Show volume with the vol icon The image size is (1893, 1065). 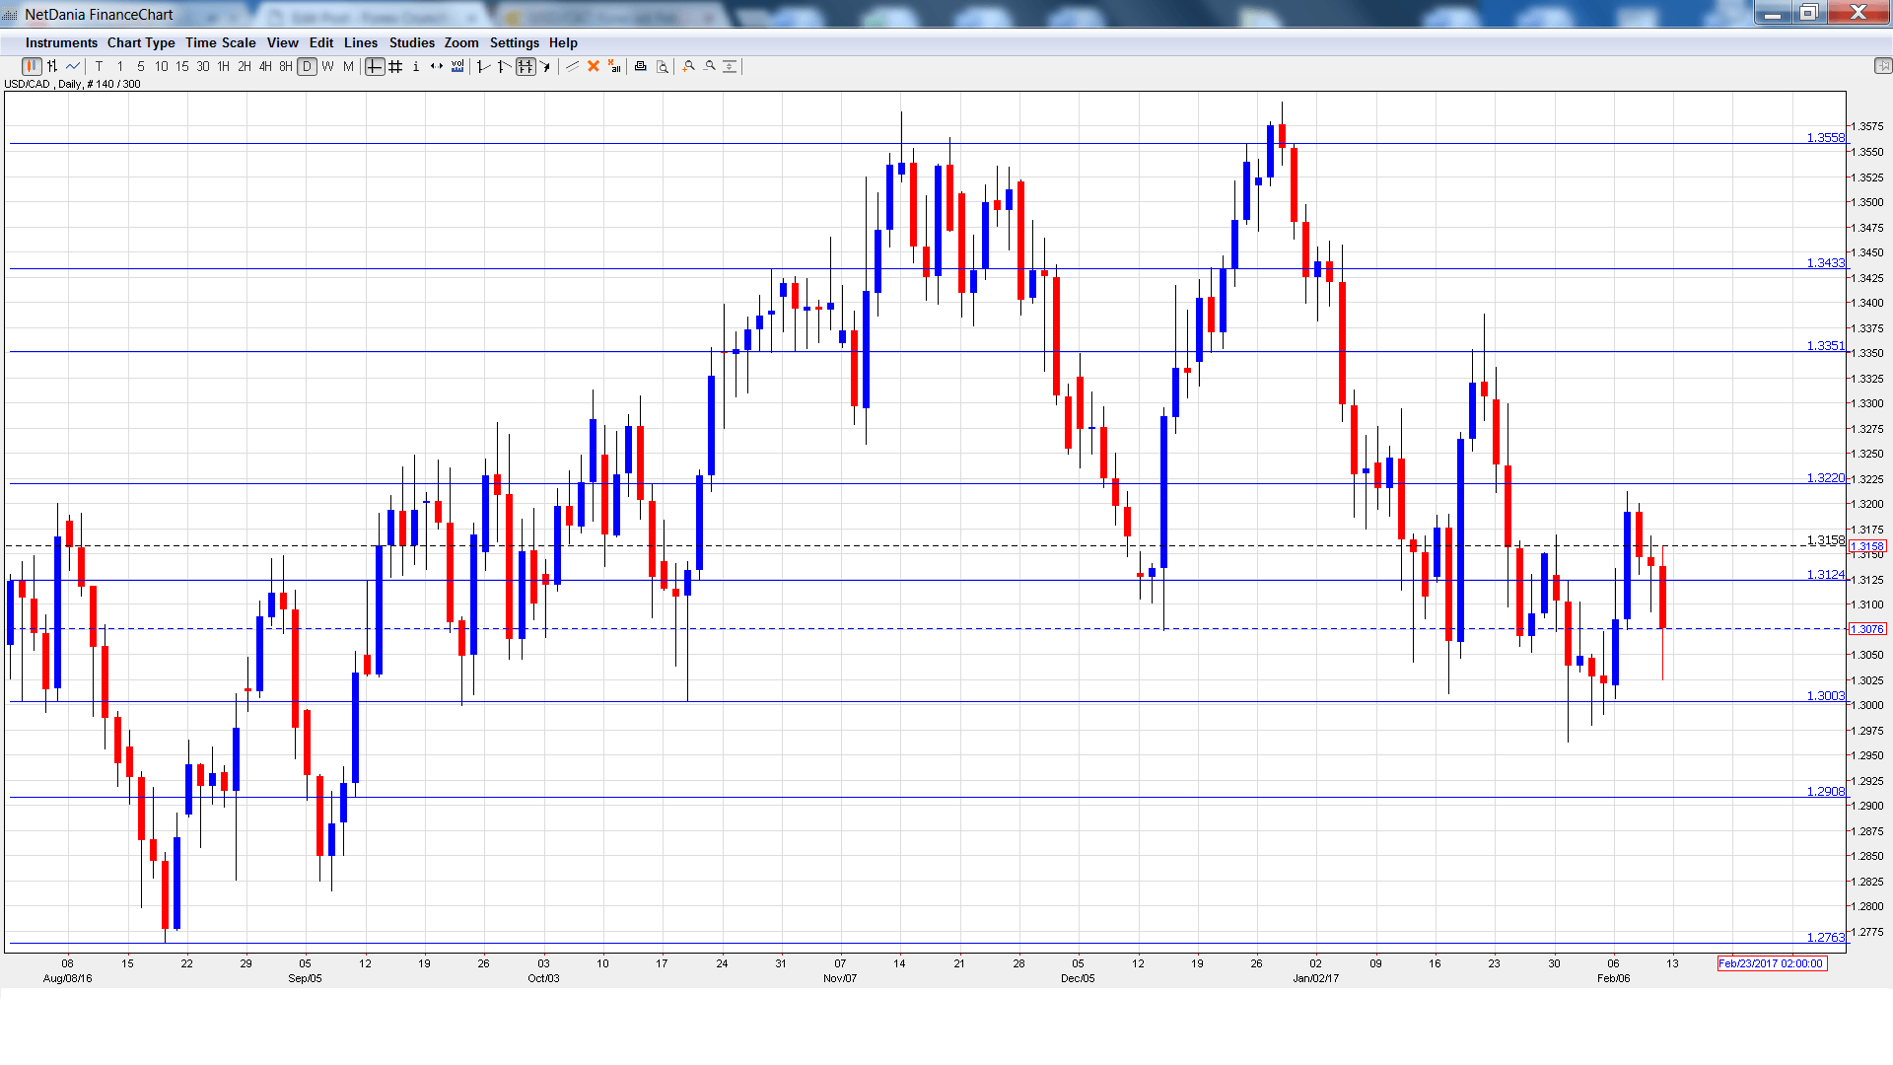pyautogui.click(x=457, y=67)
